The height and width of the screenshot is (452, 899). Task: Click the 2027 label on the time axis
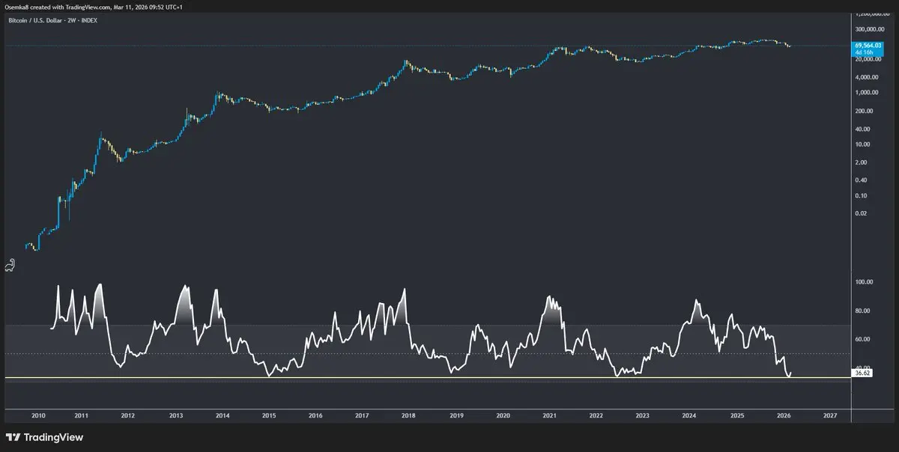click(x=830, y=415)
